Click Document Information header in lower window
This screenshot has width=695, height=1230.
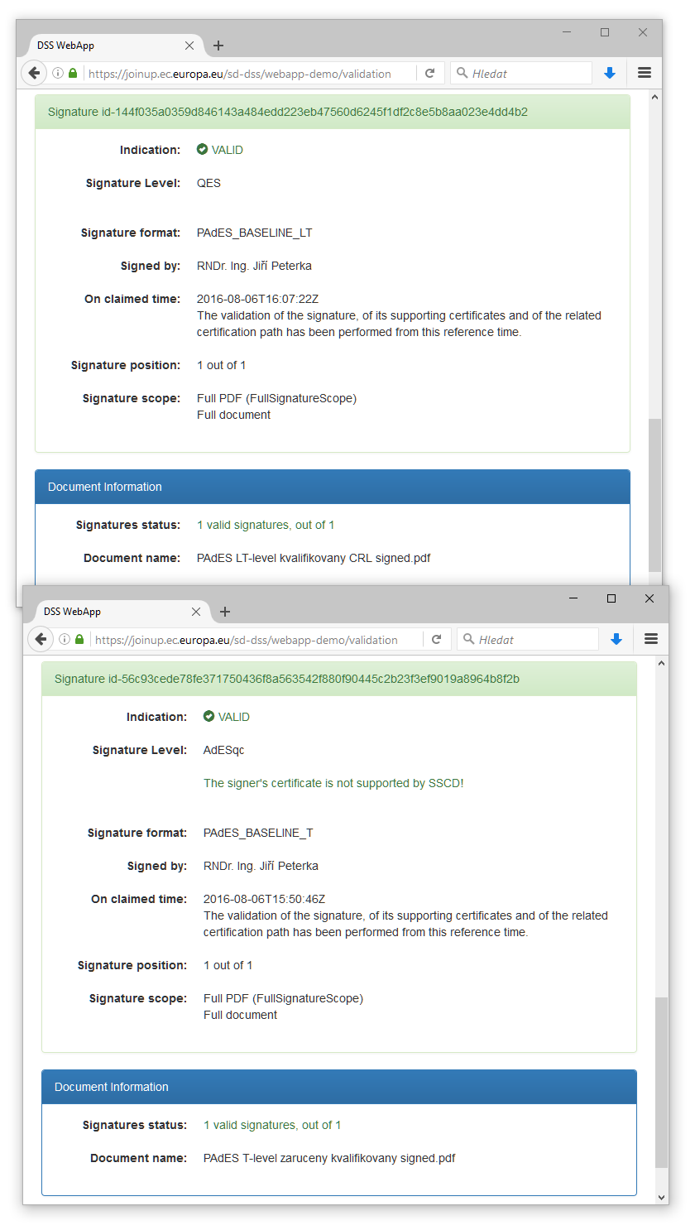click(339, 1087)
